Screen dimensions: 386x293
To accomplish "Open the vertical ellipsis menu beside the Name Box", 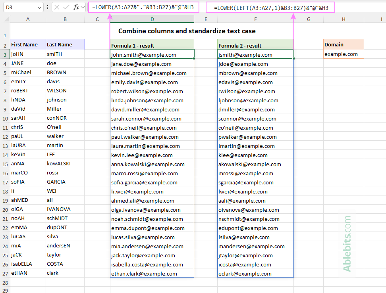I will tap(48, 7).
